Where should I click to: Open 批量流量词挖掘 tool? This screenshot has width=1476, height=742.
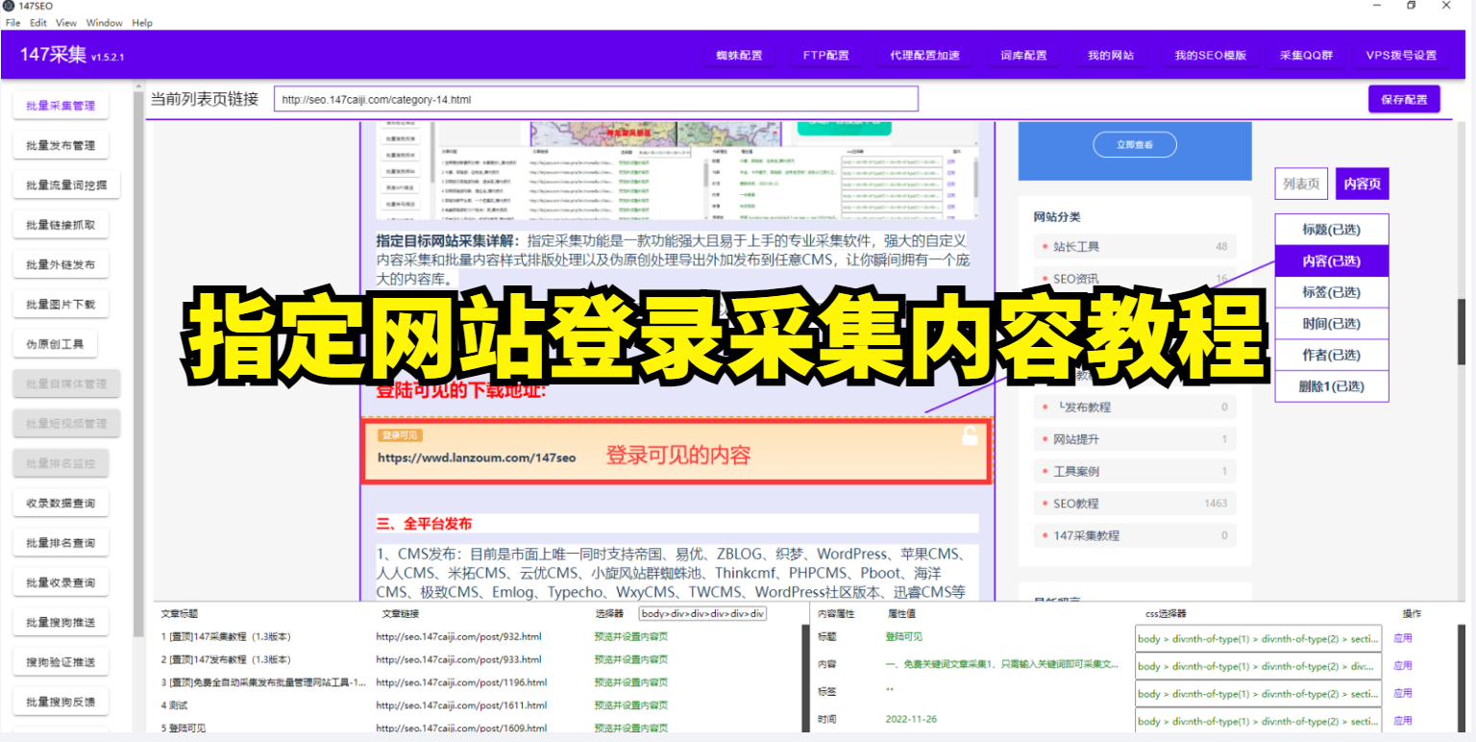pos(66,185)
